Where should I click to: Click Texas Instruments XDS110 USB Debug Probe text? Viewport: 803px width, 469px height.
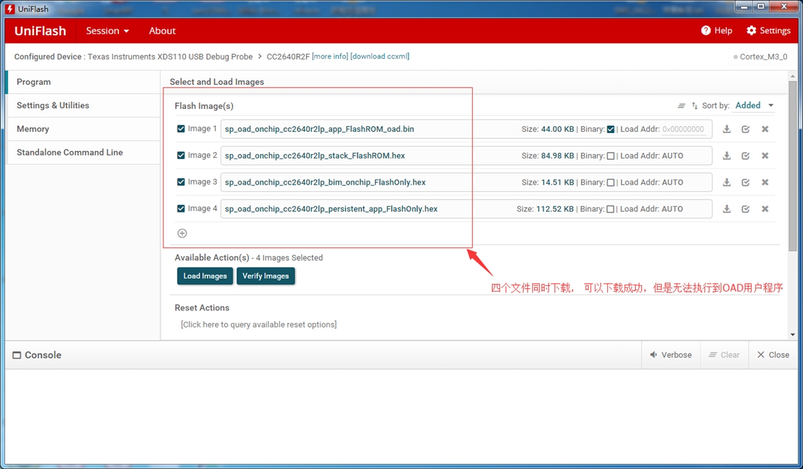pos(170,57)
